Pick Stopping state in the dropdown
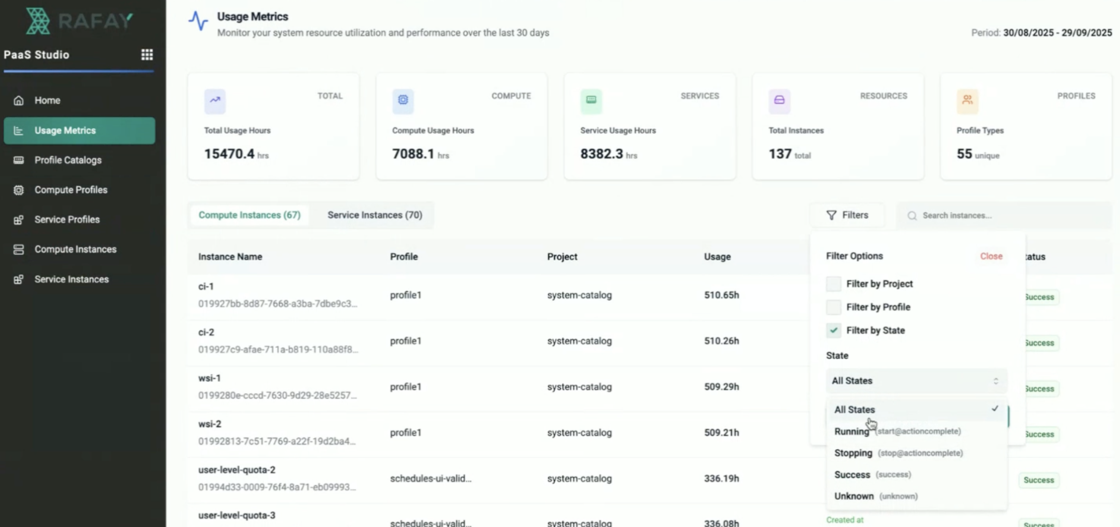The image size is (1120, 527). 853,453
